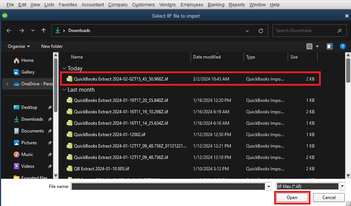The height and width of the screenshot is (206, 351).
Task: Open the Lists menu
Action: pyautogui.click(x=49, y=5)
